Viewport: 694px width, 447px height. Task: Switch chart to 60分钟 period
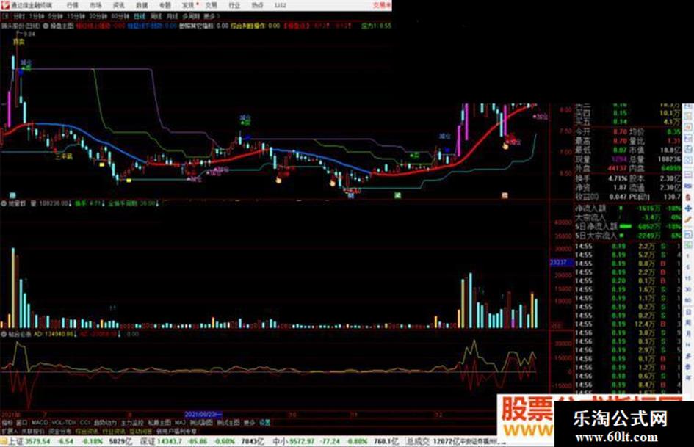(120, 16)
